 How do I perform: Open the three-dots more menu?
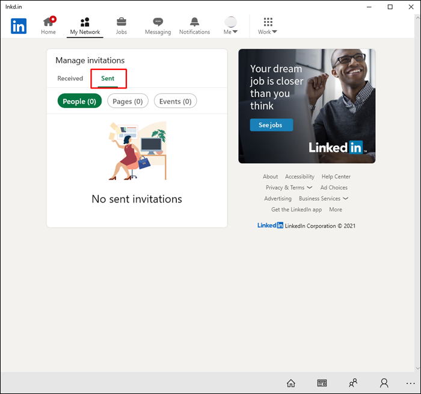[411, 383]
